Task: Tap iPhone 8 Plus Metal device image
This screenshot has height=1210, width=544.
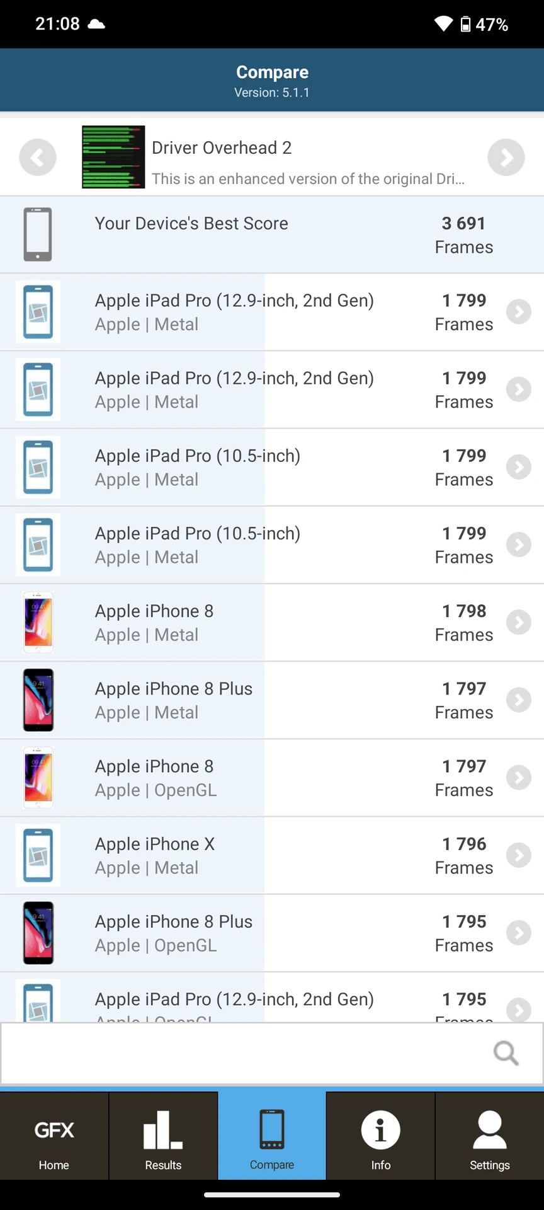Action: [x=38, y=700]
